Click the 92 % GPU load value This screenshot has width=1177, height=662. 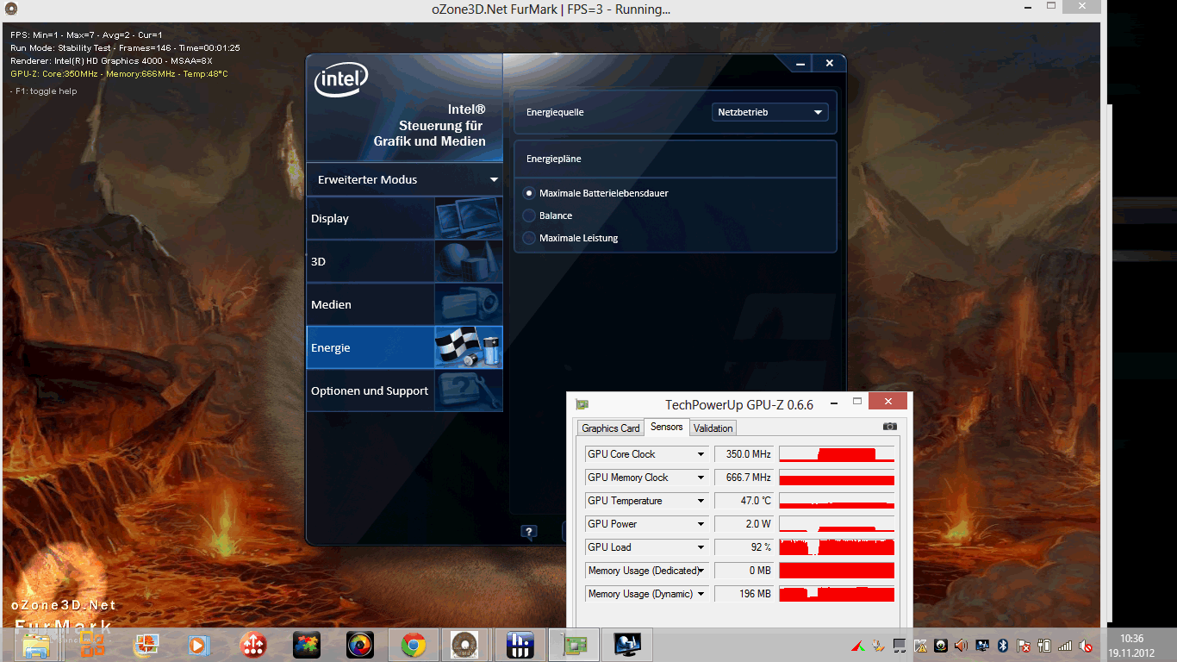tap(744, 547)
